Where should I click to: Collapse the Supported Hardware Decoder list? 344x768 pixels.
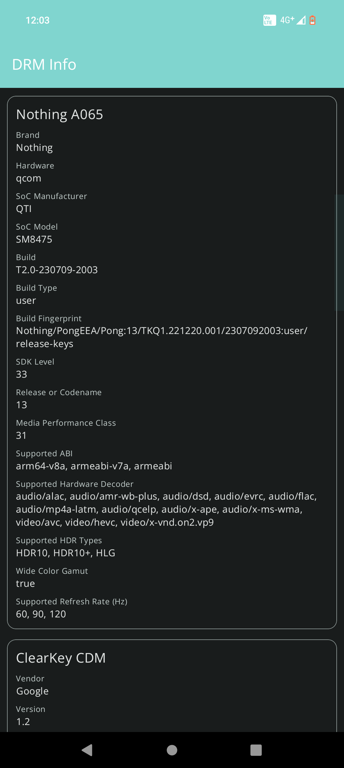(x=75, y=484)
